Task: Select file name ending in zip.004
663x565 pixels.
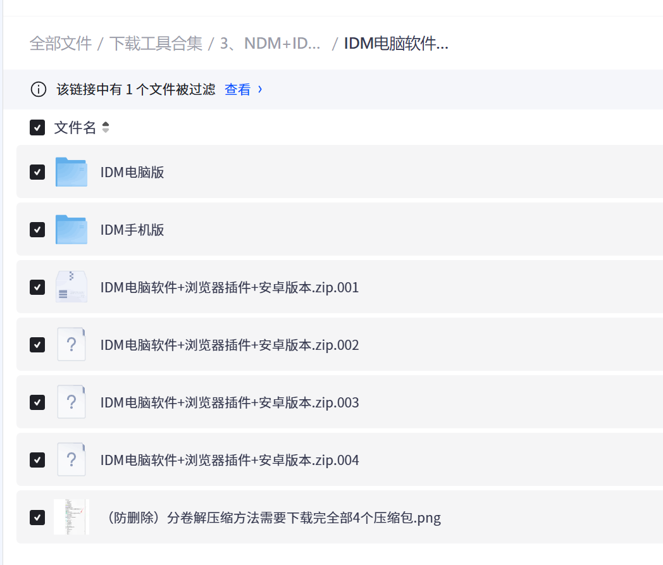Action: 230,460
